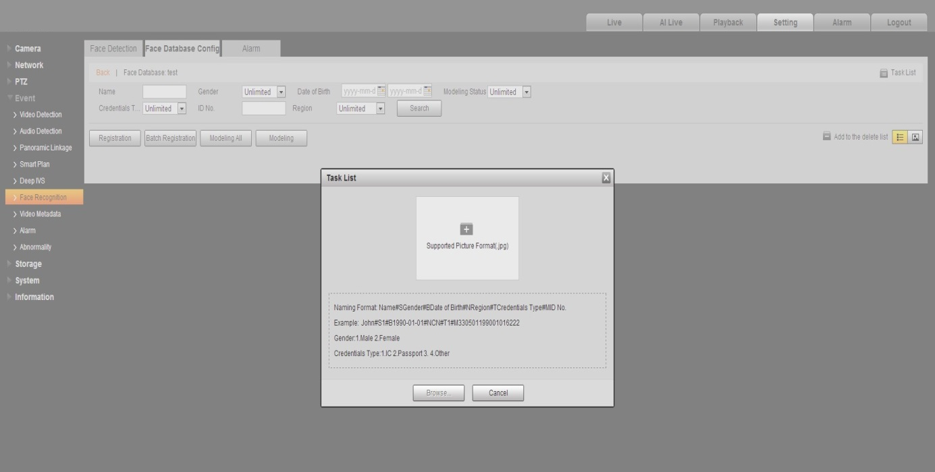Open Video Metadata in the sidebar

coord(40,214)
